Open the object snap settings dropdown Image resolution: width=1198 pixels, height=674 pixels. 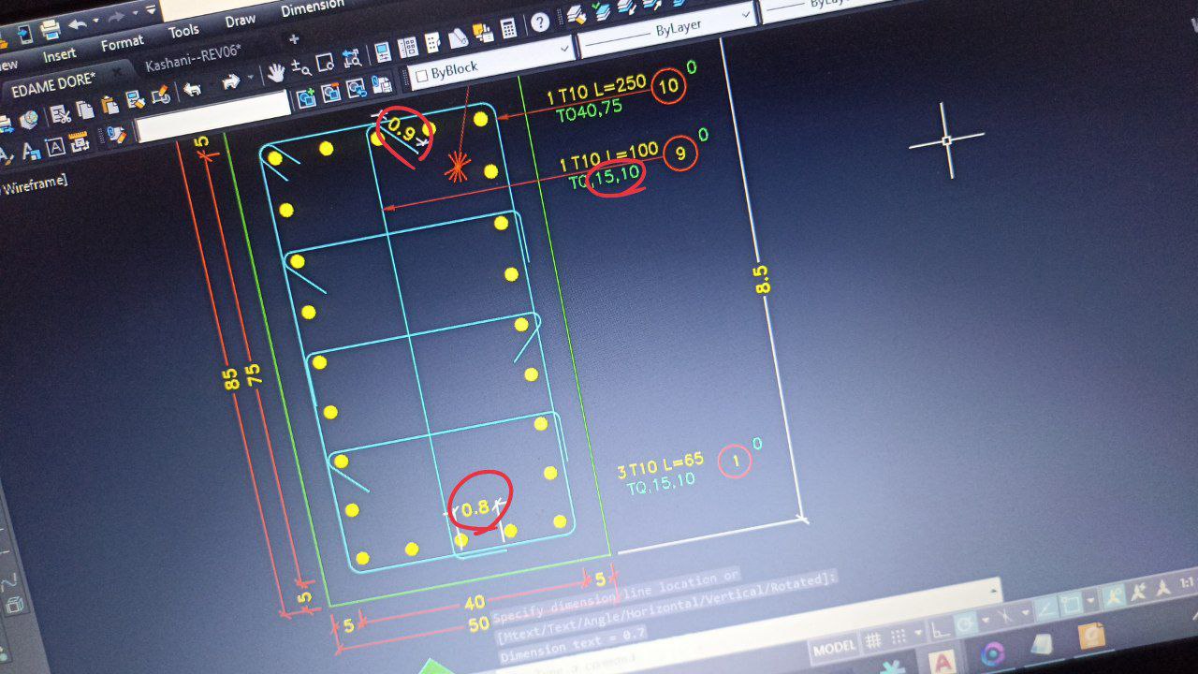[1090, 600]
